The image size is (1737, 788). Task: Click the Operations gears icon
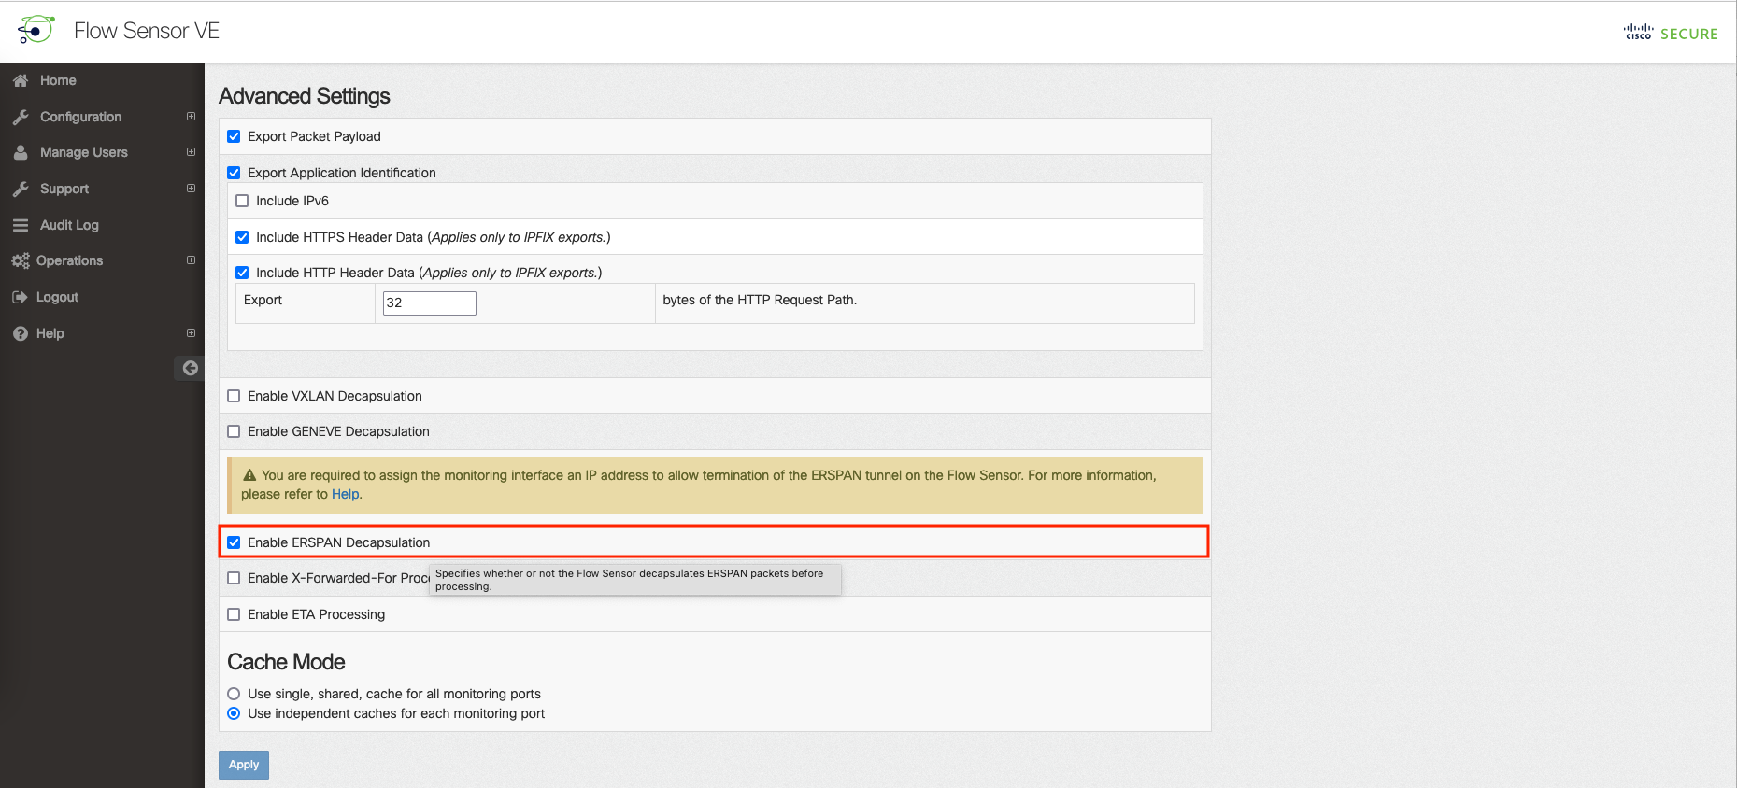[21, 261]
